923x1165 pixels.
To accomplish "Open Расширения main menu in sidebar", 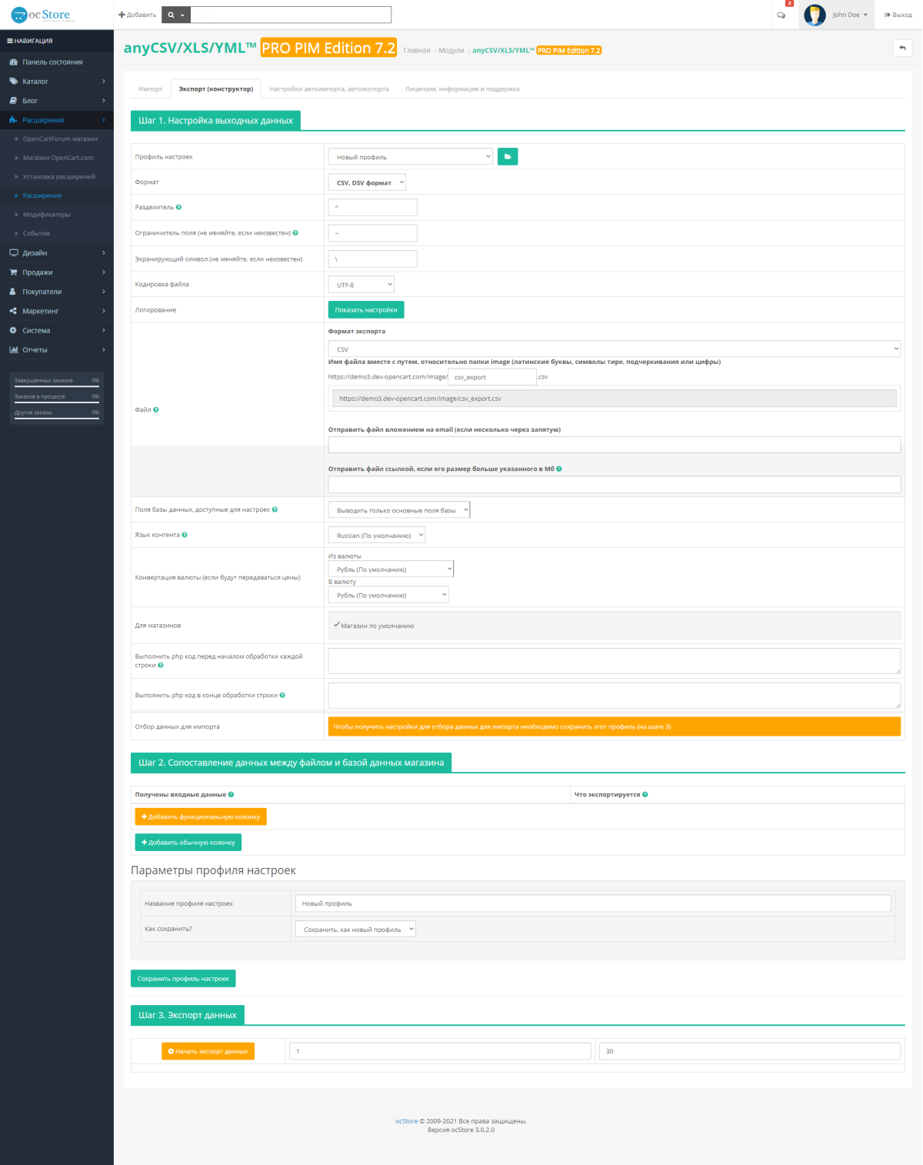I will pos(57,120).
